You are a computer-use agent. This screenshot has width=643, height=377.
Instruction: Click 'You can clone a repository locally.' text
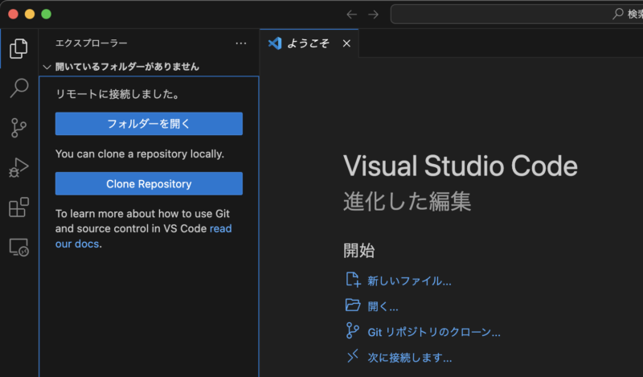(140, 154)
